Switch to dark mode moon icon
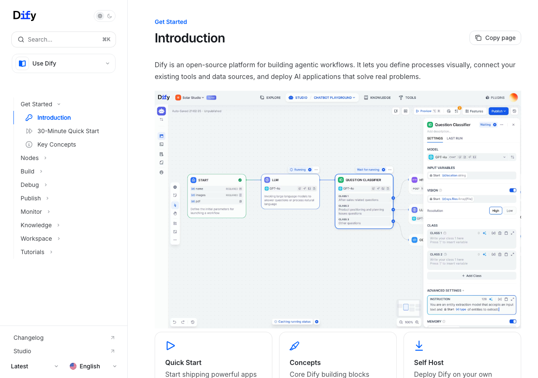 point(110,16)
